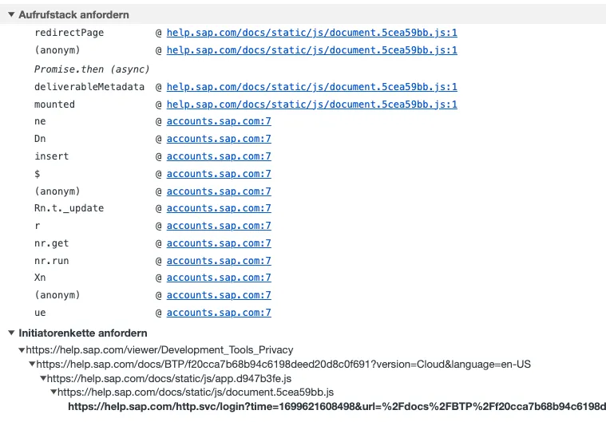Screen dimensions: 606x422
Task: Collapse the "Initiatorenkette anfordern" section
Action: click(11, 333)
